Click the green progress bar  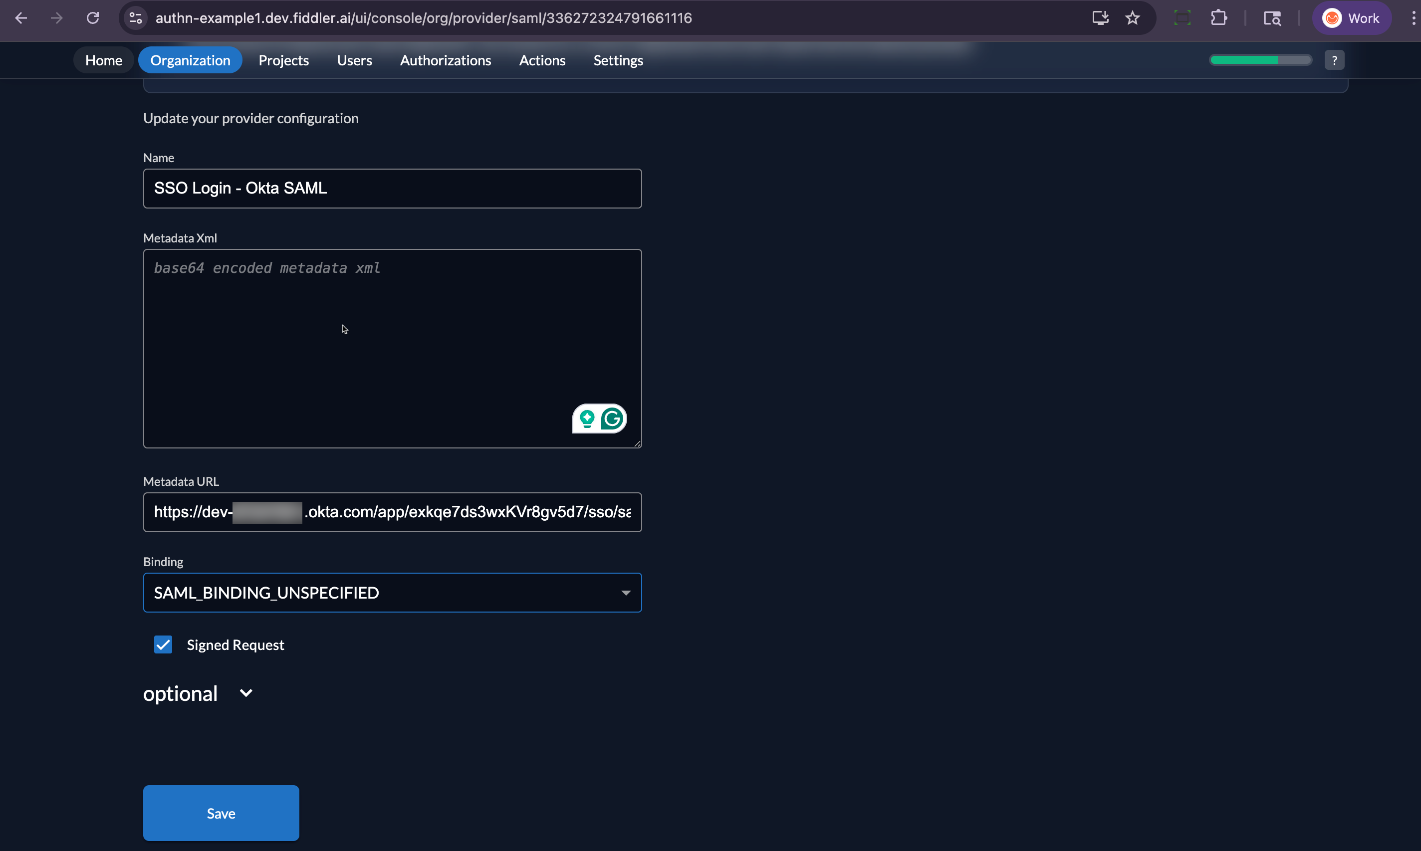1259,60
